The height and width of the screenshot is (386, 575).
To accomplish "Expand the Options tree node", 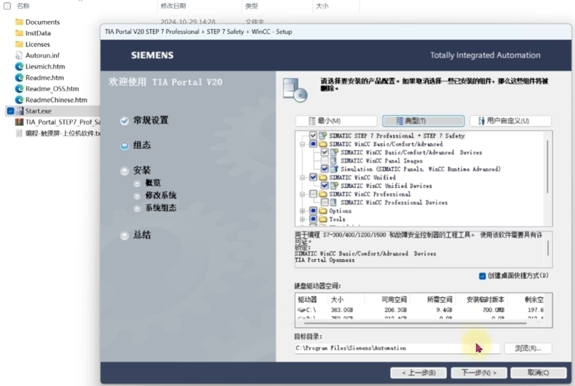I will pyautogui.click(x=302, y=211).
